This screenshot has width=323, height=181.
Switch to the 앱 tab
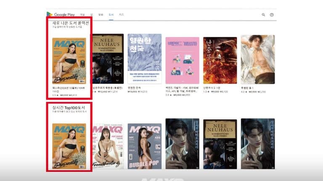(x=92, y=15)
